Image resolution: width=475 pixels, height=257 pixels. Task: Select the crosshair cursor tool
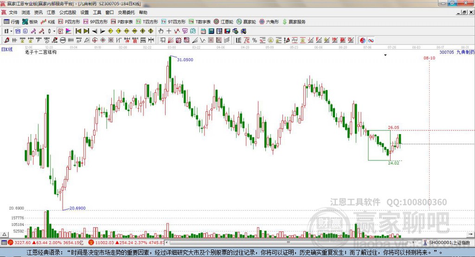coord(169,31)
